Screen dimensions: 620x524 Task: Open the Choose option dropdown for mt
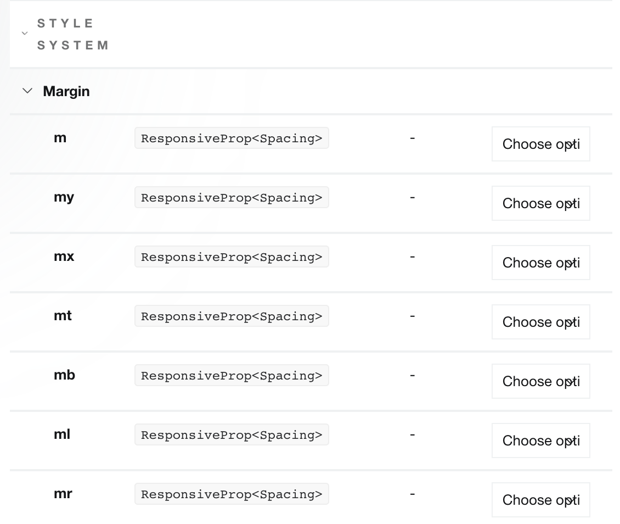[x=540, y=322]
